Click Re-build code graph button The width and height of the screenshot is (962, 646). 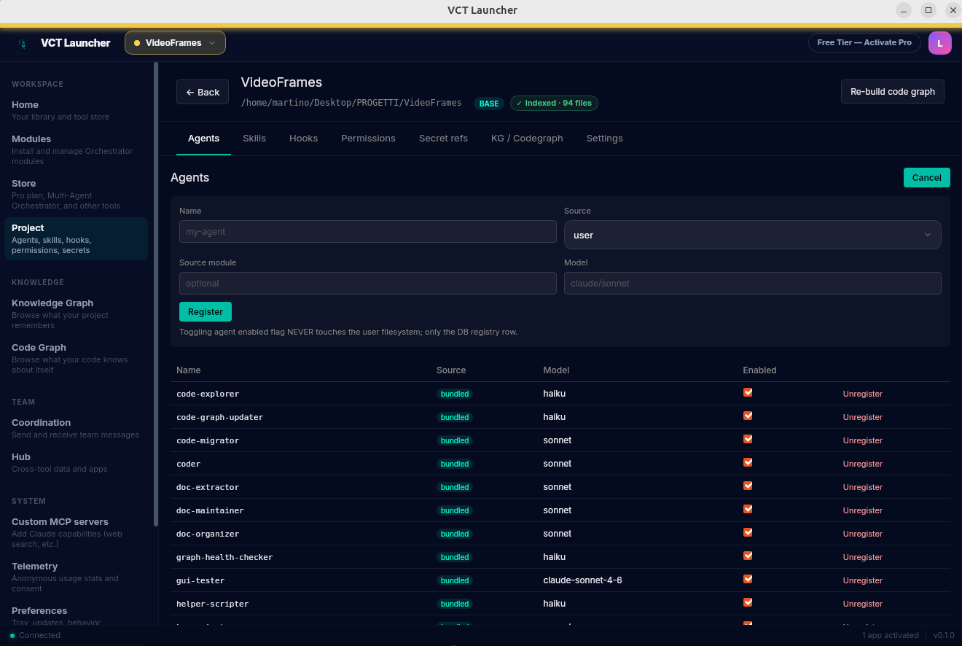coord(892,92)
